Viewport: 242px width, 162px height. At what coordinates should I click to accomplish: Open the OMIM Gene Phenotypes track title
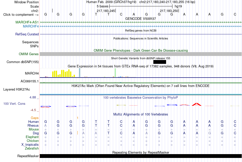(141, 50)
